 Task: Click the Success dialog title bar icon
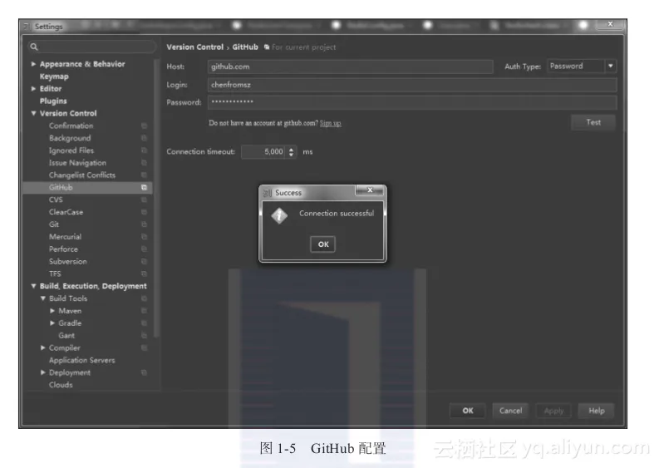pos(268,193)
